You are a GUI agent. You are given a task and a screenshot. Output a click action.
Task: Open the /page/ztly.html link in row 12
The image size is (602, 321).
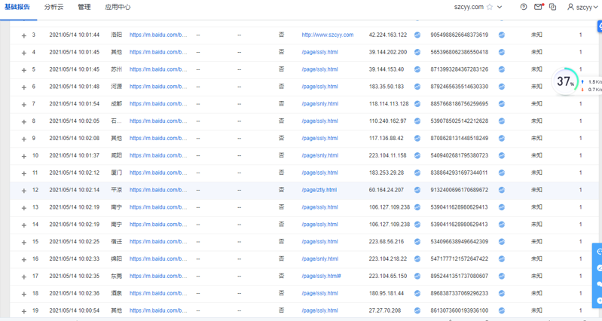click(x=319, y=190)
